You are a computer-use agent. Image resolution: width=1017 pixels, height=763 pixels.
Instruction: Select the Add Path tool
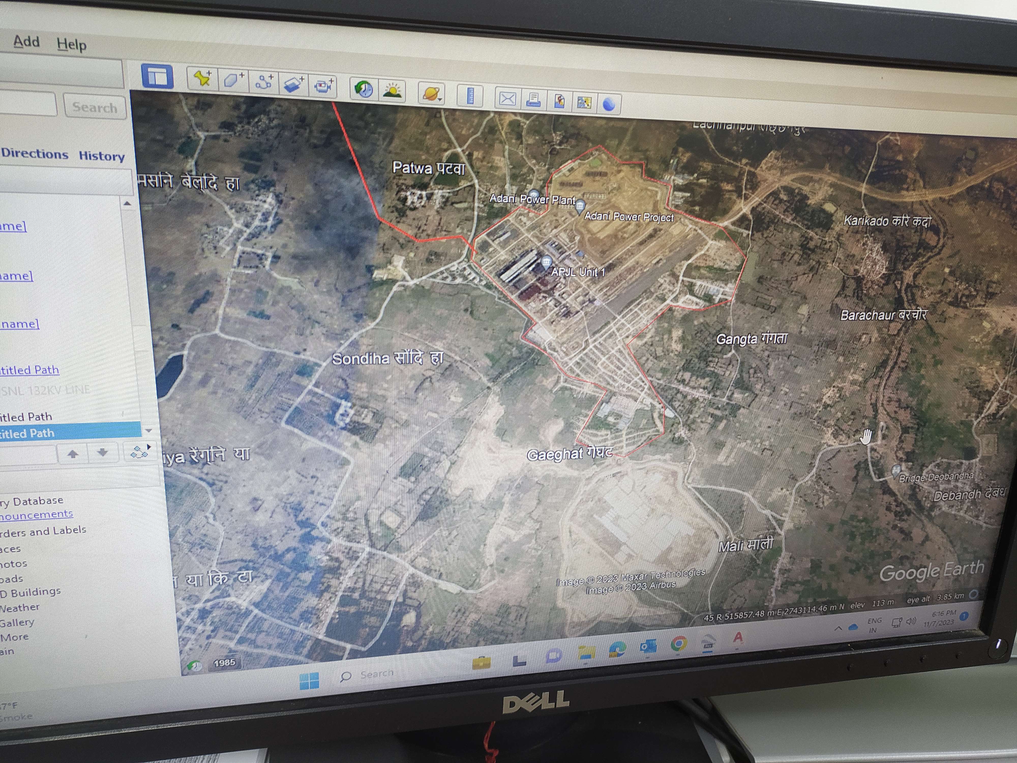click(264, 82)
